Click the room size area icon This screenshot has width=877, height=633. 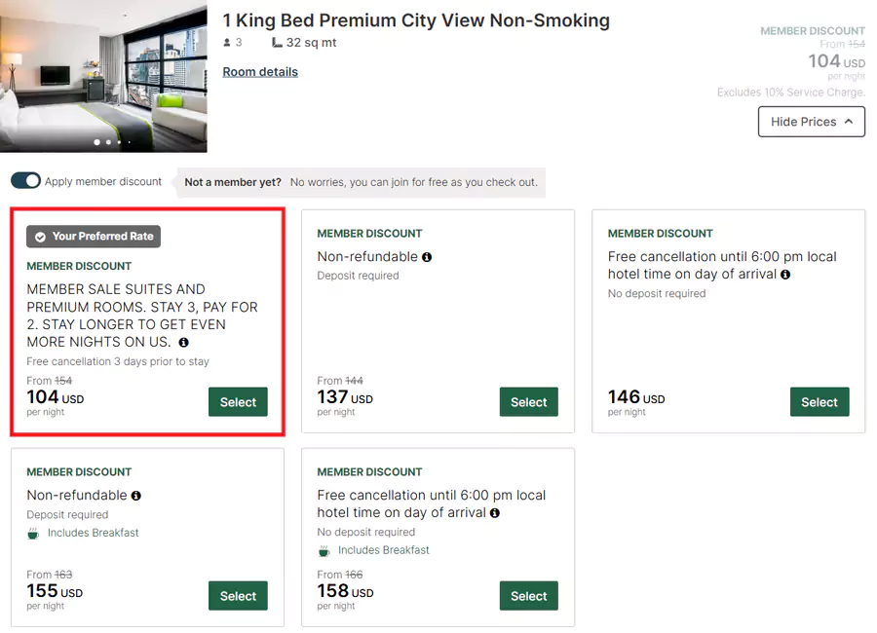pos(278,43)
